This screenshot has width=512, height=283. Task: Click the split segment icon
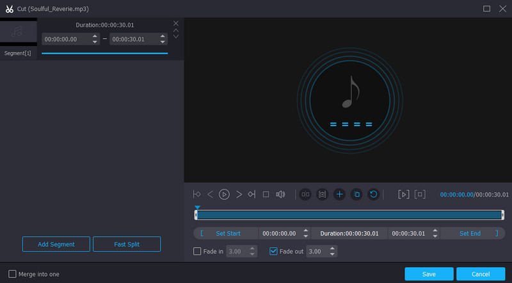coord(305,194)
